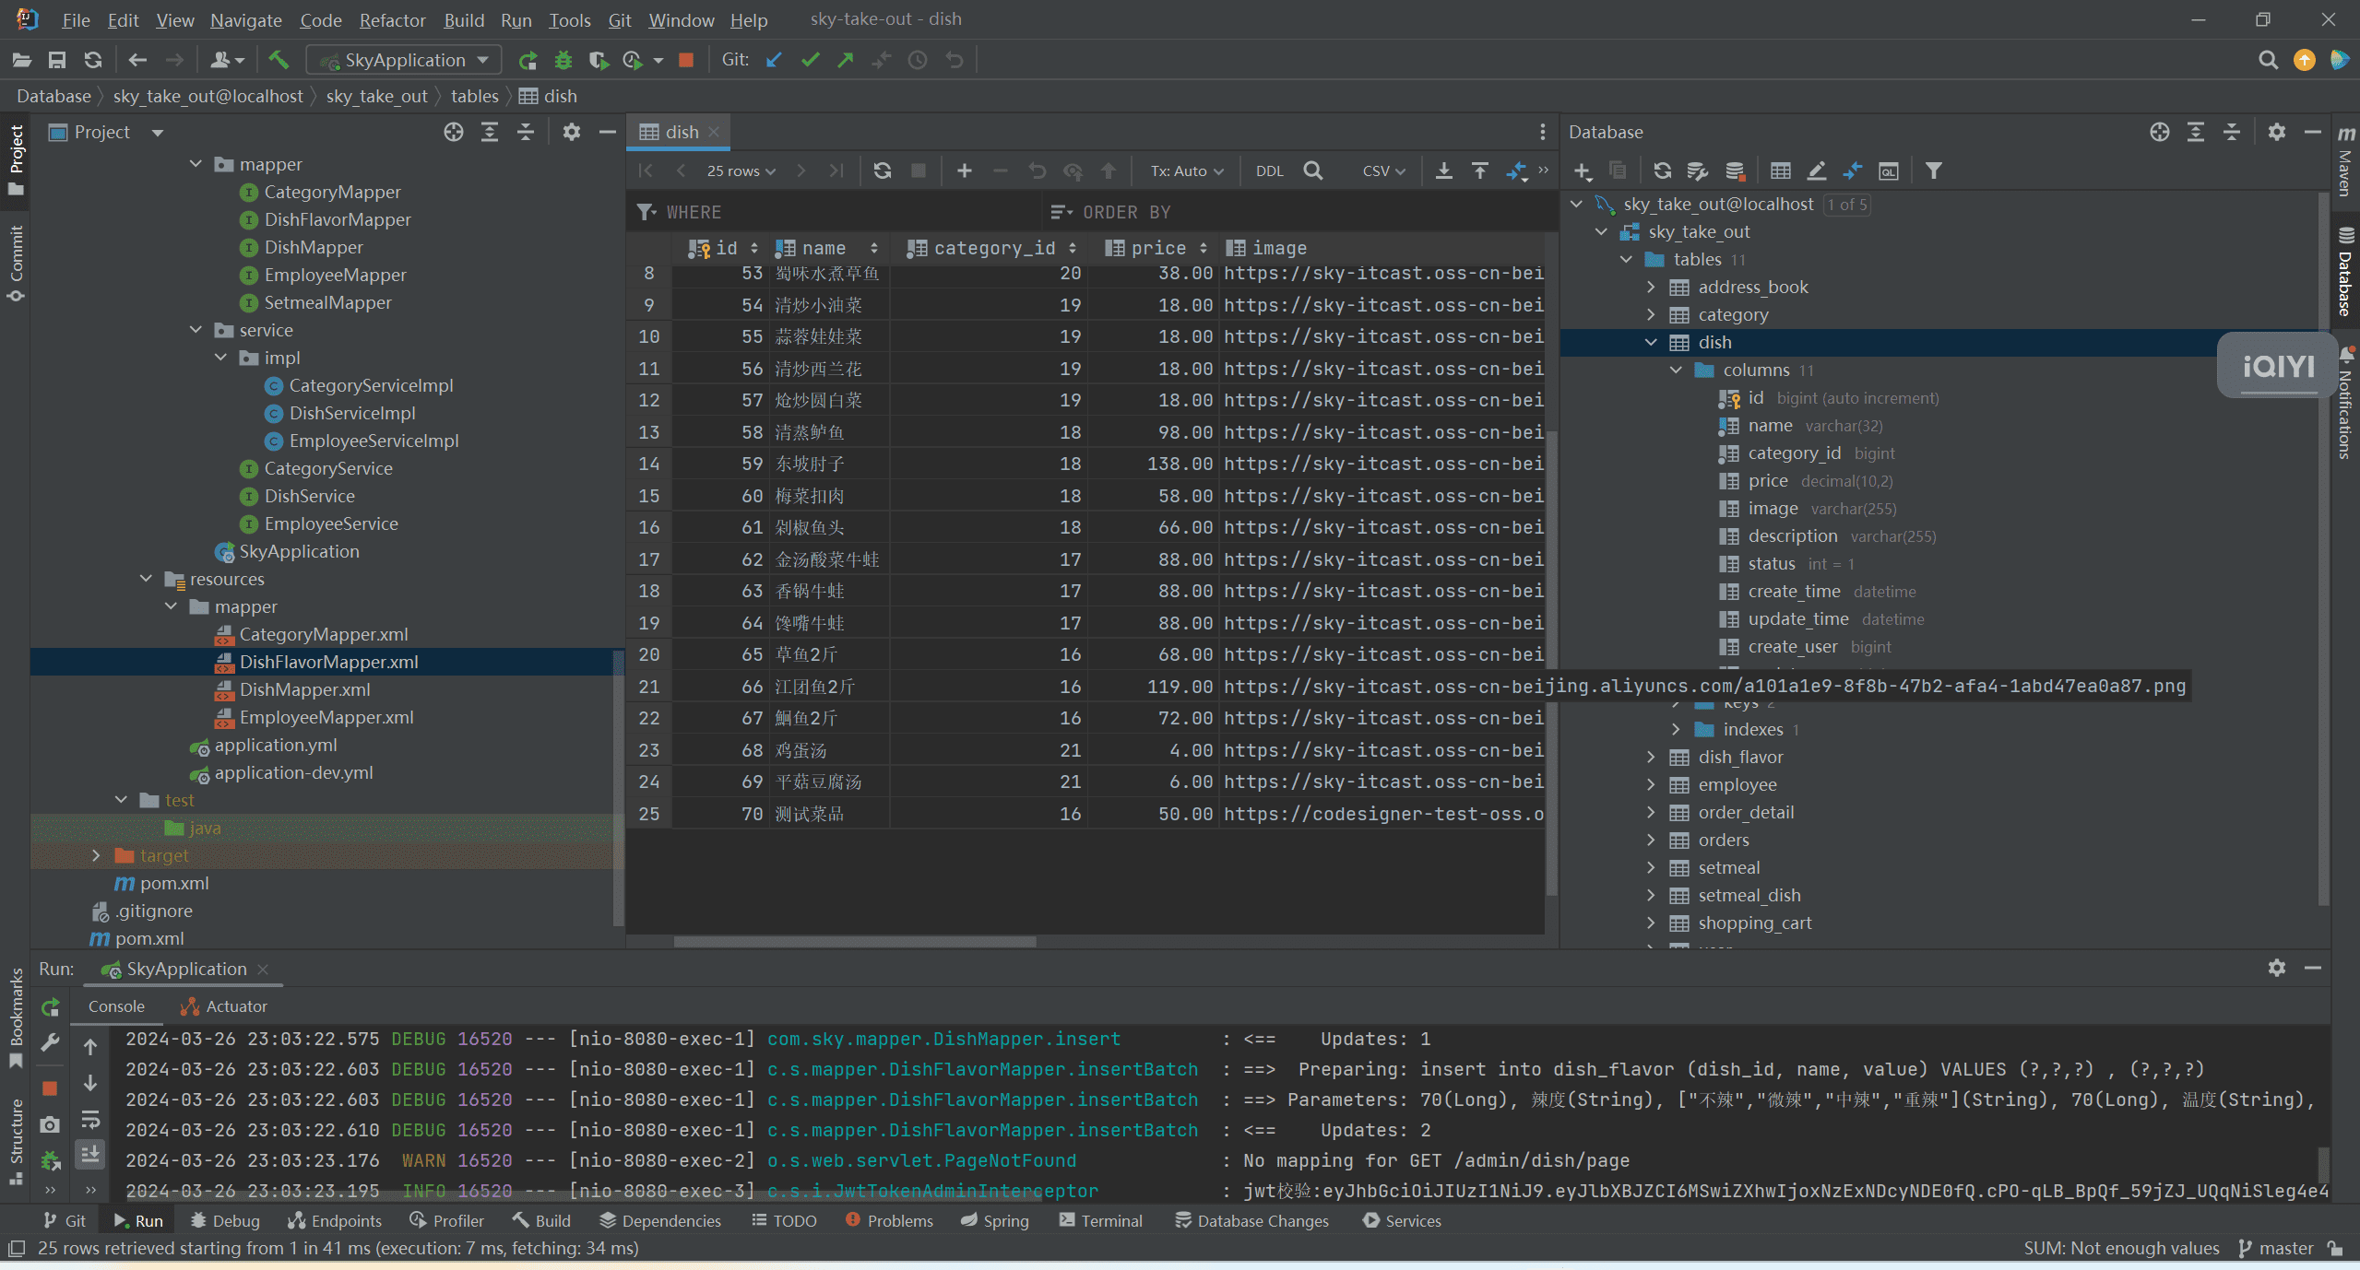Rerun SkyApplication in Run panel
This screenshot has width=2360, height=1270.
coord(51,1007)
